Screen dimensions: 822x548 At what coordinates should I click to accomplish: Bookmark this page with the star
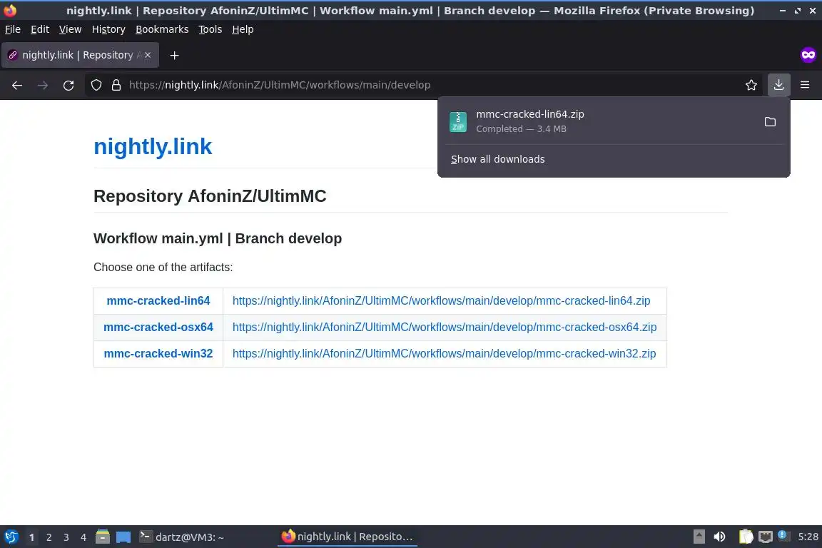pos(751,85)
